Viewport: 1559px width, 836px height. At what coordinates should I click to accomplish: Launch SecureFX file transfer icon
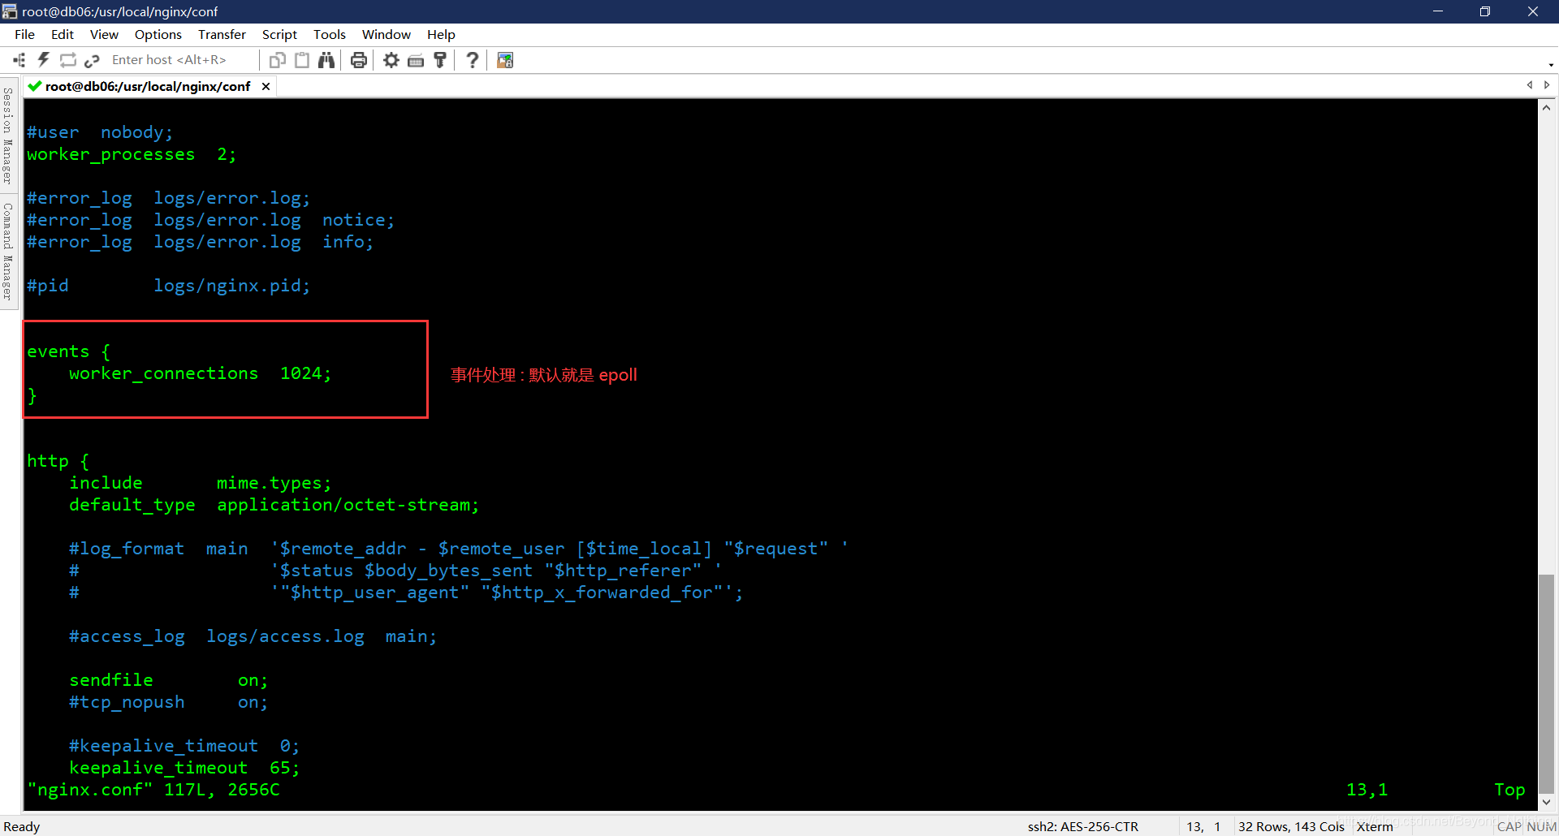(x=505, y=60)
